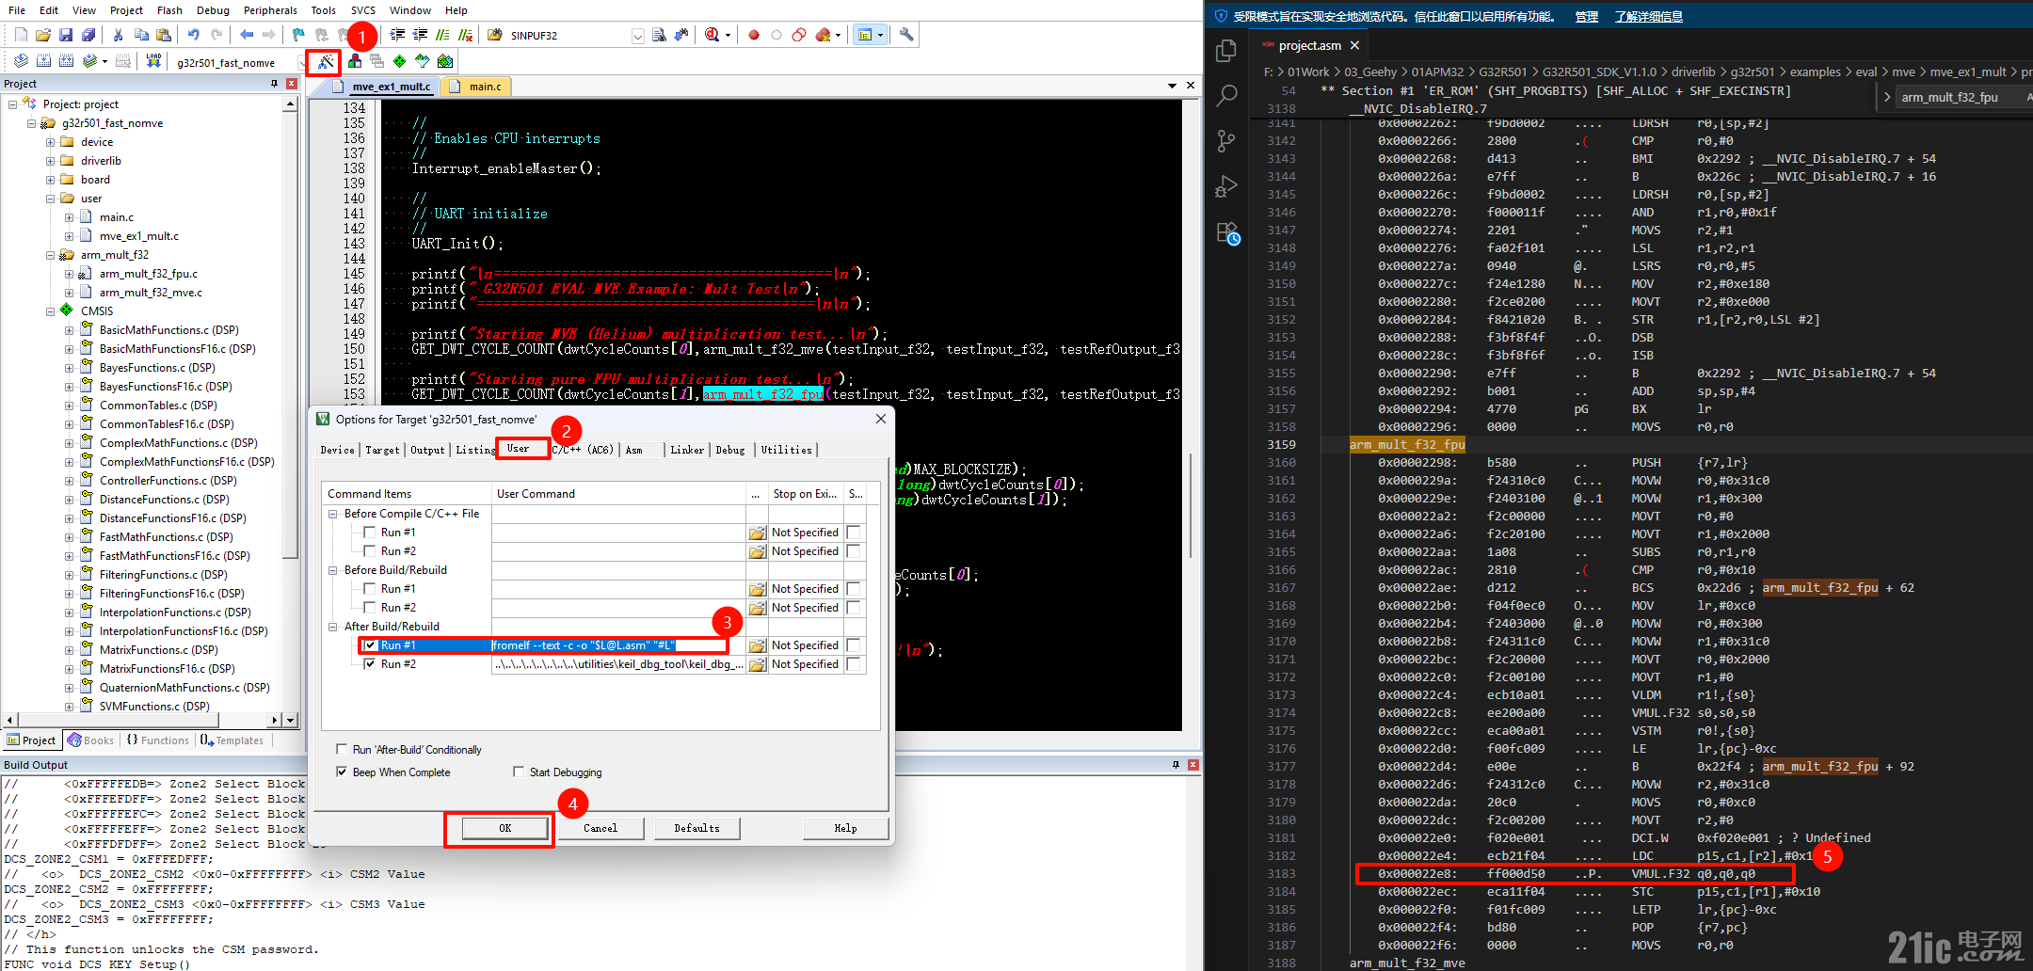Click the Insert Bookmark flag icon
The image size is (2033, 971).
[x=298, y=35]
